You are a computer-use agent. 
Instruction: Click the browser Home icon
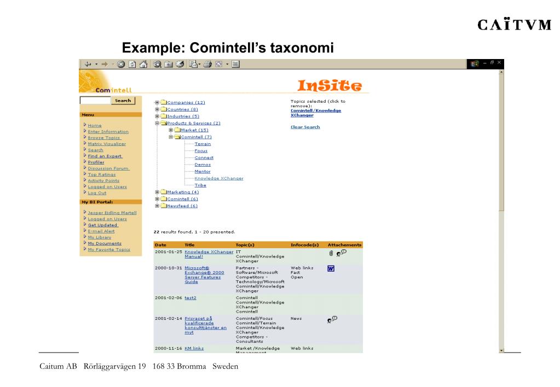[143, 64]
